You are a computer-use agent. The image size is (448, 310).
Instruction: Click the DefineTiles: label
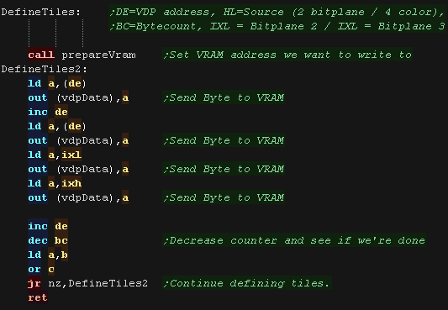[41, 12]
